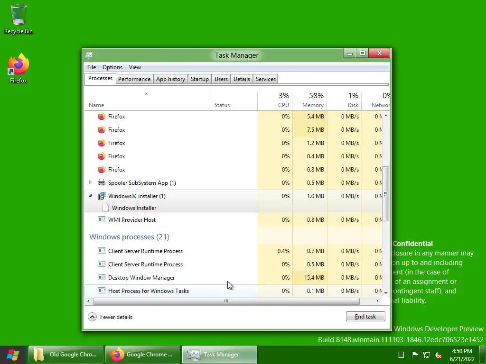This screenshot has height=364, width=486.
Task: Switch to Google Chrome Firefox taskbar window
Action: (x=142, y=355)
